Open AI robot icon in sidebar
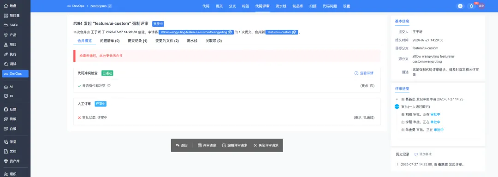The width and height of the screenshot is (498, 177). [x=6, y=87]
